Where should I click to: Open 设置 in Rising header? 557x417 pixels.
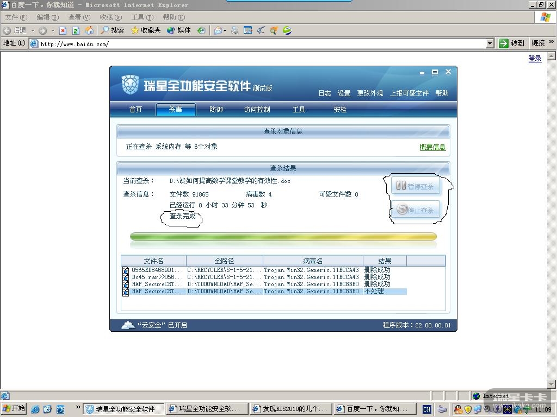point(344,93)
